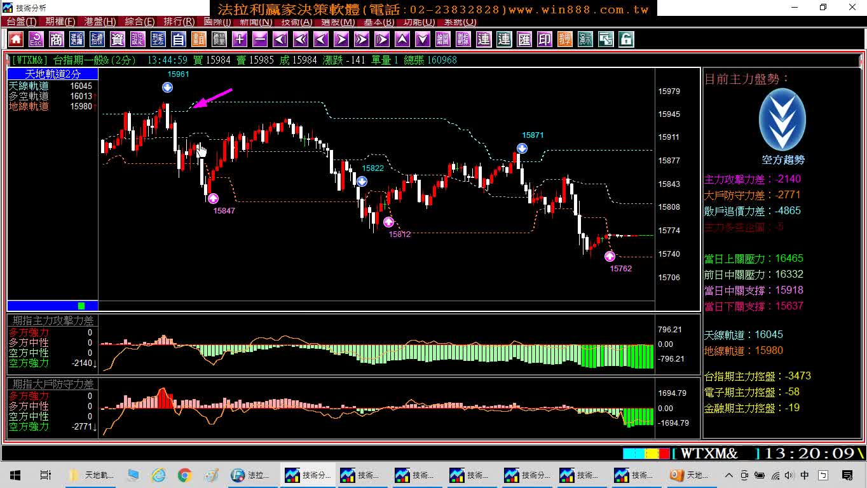Click the 金融期主力控盤 -19 line
This screenshot has height=488, width=867.
coord(752,408)
